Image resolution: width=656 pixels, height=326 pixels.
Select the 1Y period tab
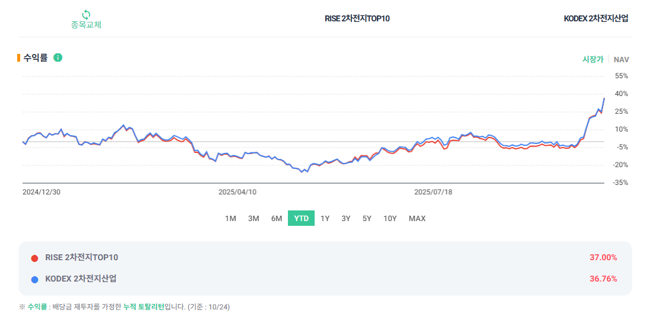point(325,218)
